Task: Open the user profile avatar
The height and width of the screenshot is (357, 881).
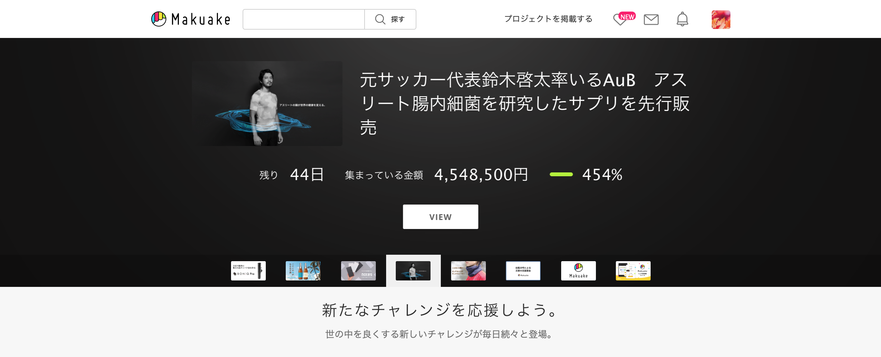Action: [x=721, y=20]
